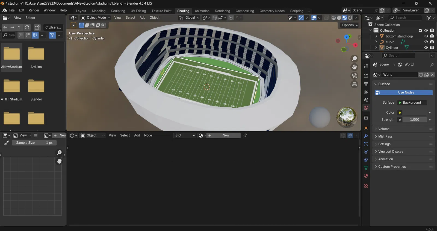Click the viewport pan hand icon

point(355,67)
